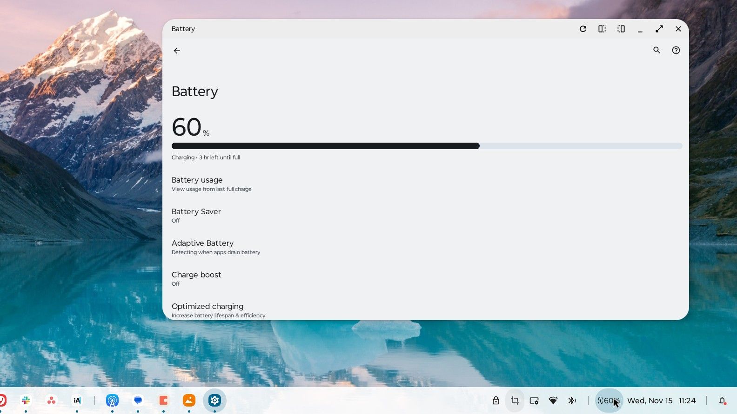Snap window to right half
The width and height of the screenshot is (737, 414).
[621, 29]
